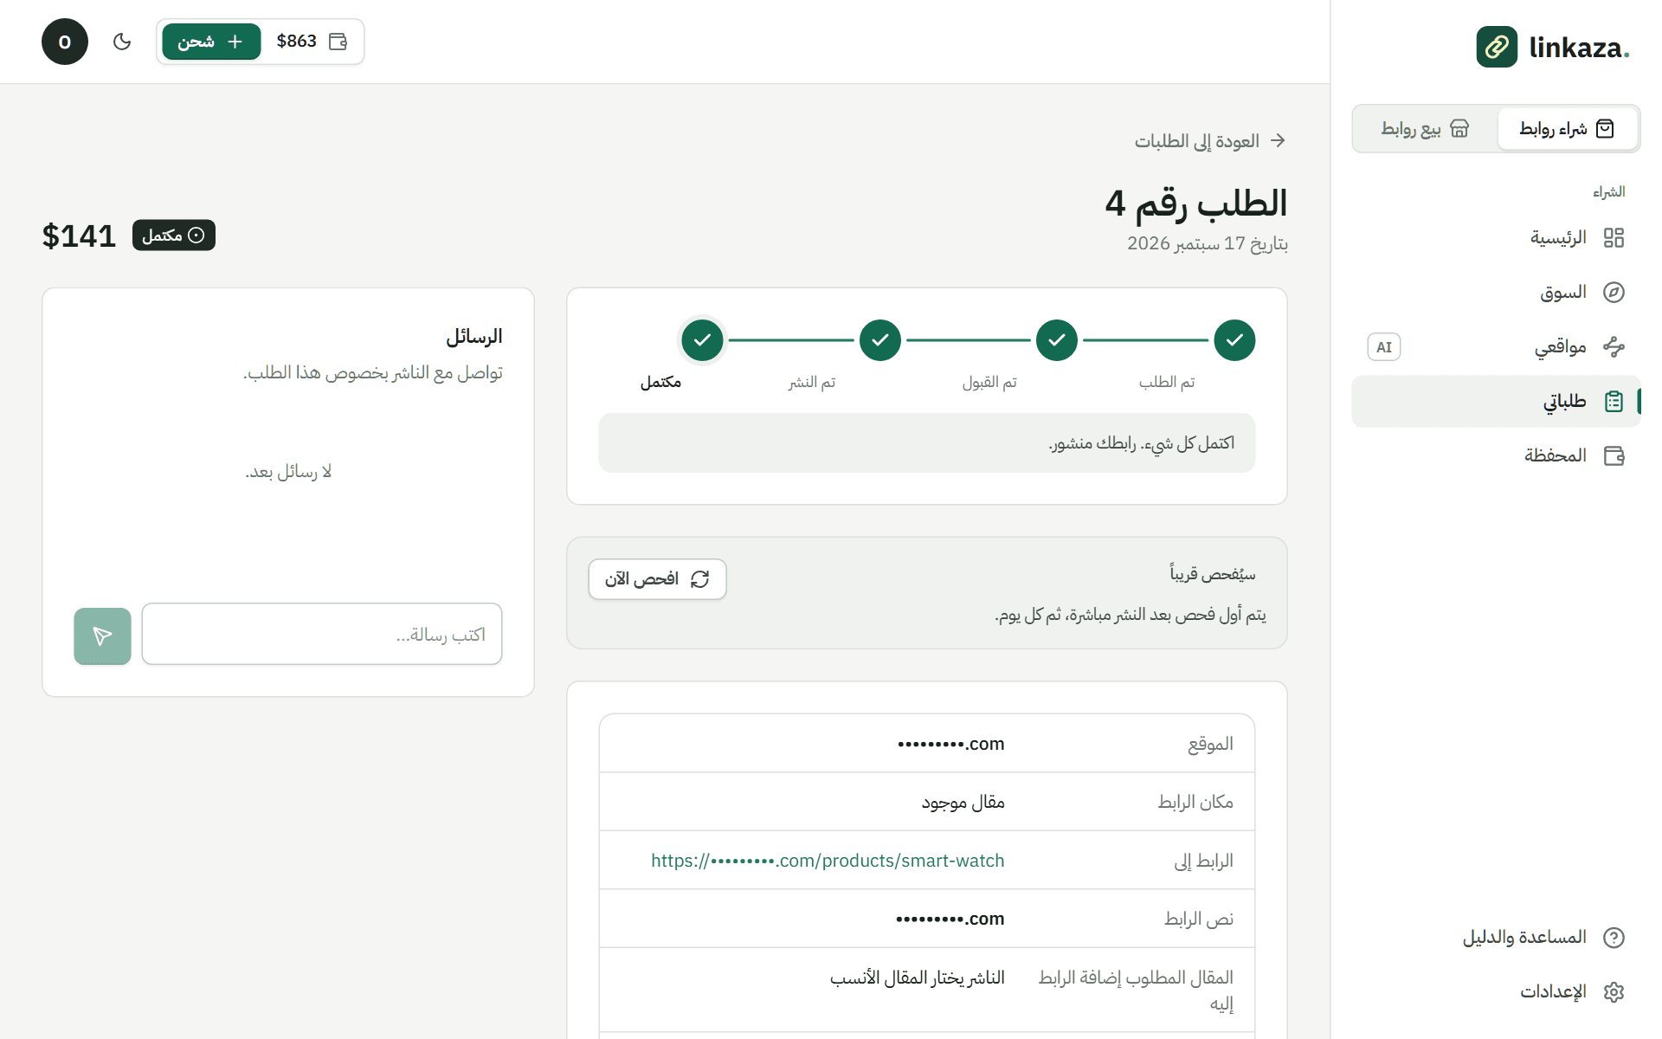Click the linkaza logo icon

point(1497,47)
